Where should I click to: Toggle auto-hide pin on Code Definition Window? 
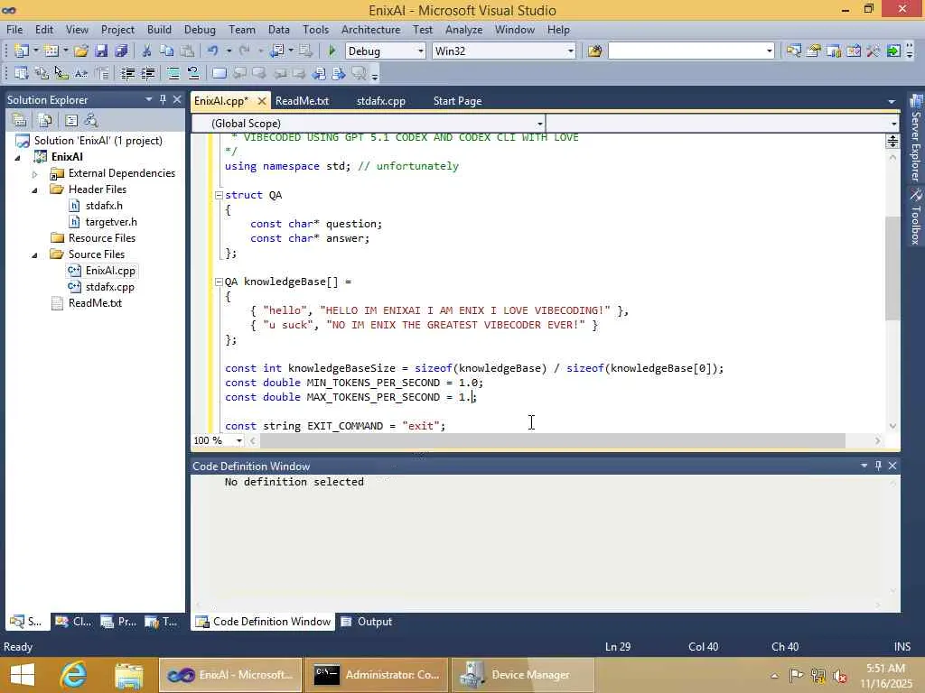(878, 466)
